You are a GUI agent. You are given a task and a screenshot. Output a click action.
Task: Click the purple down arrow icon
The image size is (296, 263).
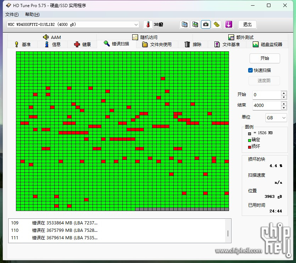tap(229, 24)
